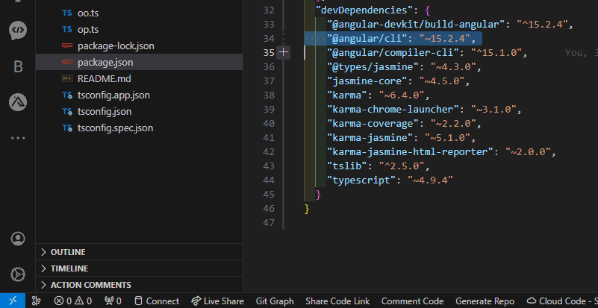
Task: Click the highlighted "@angular/cli" line
Action: click(393, 39)
